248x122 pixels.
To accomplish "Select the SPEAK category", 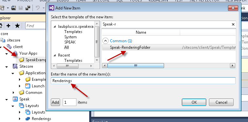I will pyautogui.click(x=70, y=42).
